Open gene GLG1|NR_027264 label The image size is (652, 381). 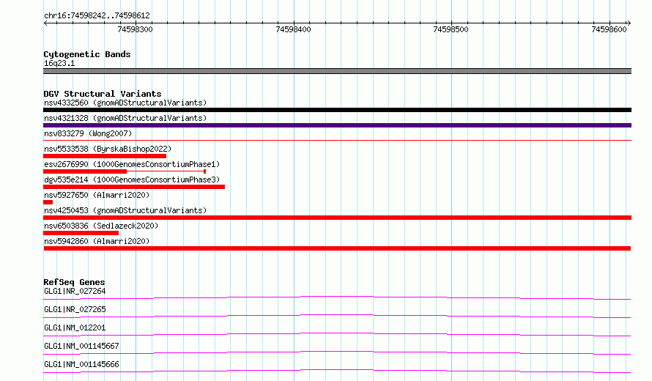[x=75, y=291]
